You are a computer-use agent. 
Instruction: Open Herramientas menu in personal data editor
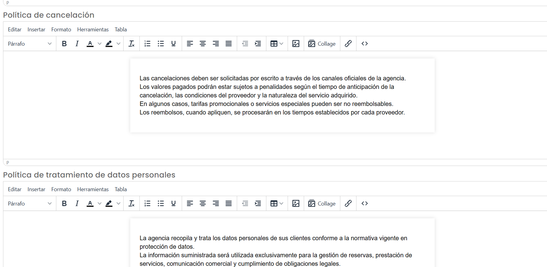[x=93, y=189]
